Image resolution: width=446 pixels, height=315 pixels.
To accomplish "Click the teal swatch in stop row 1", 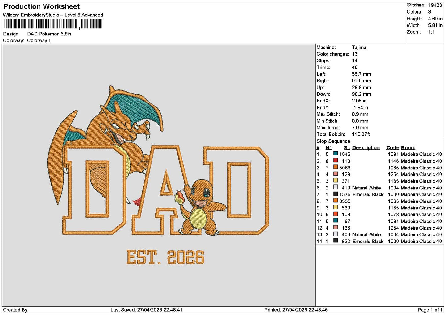I will pyautogui.click(x=336, y=154).
